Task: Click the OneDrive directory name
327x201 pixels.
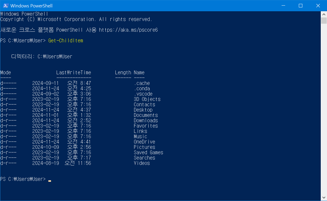Action: click(x=145, y=142)
